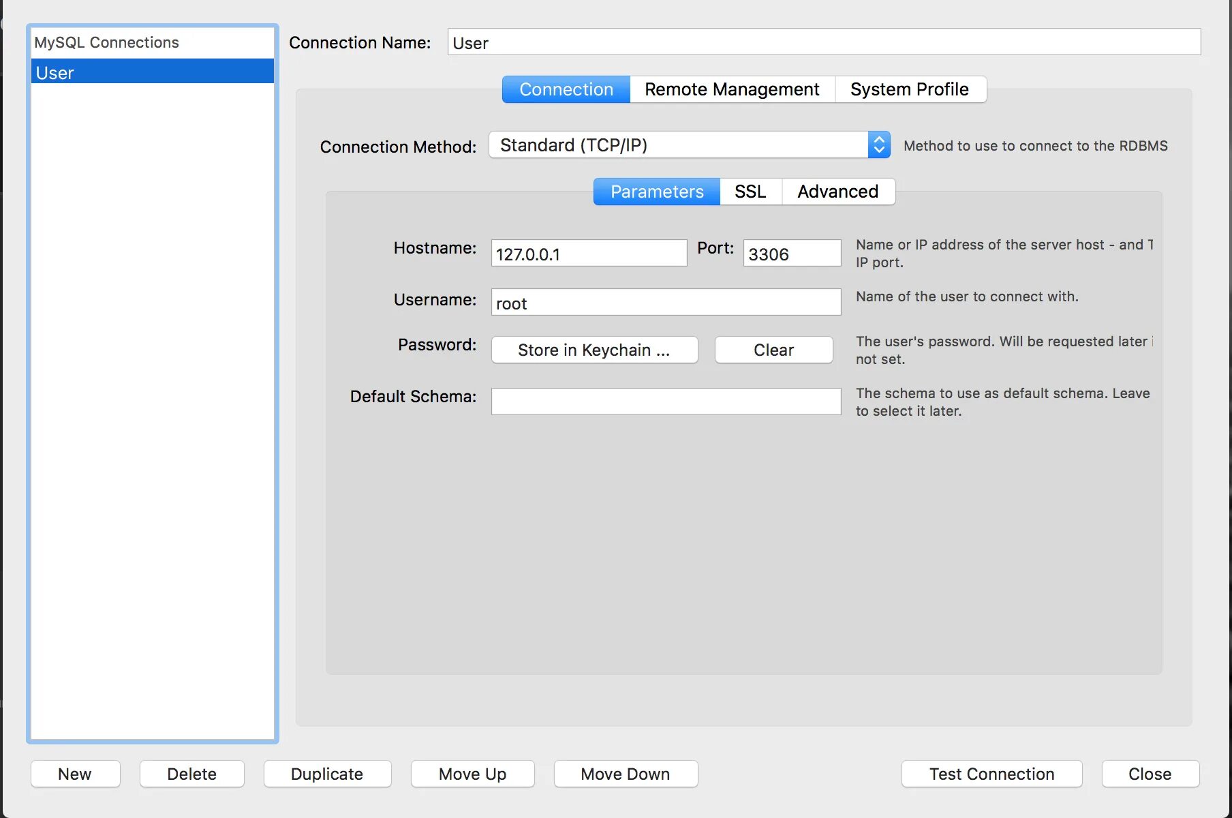Click the 'Method to use to connect to the RDBMS' hint

[1036, 146]
